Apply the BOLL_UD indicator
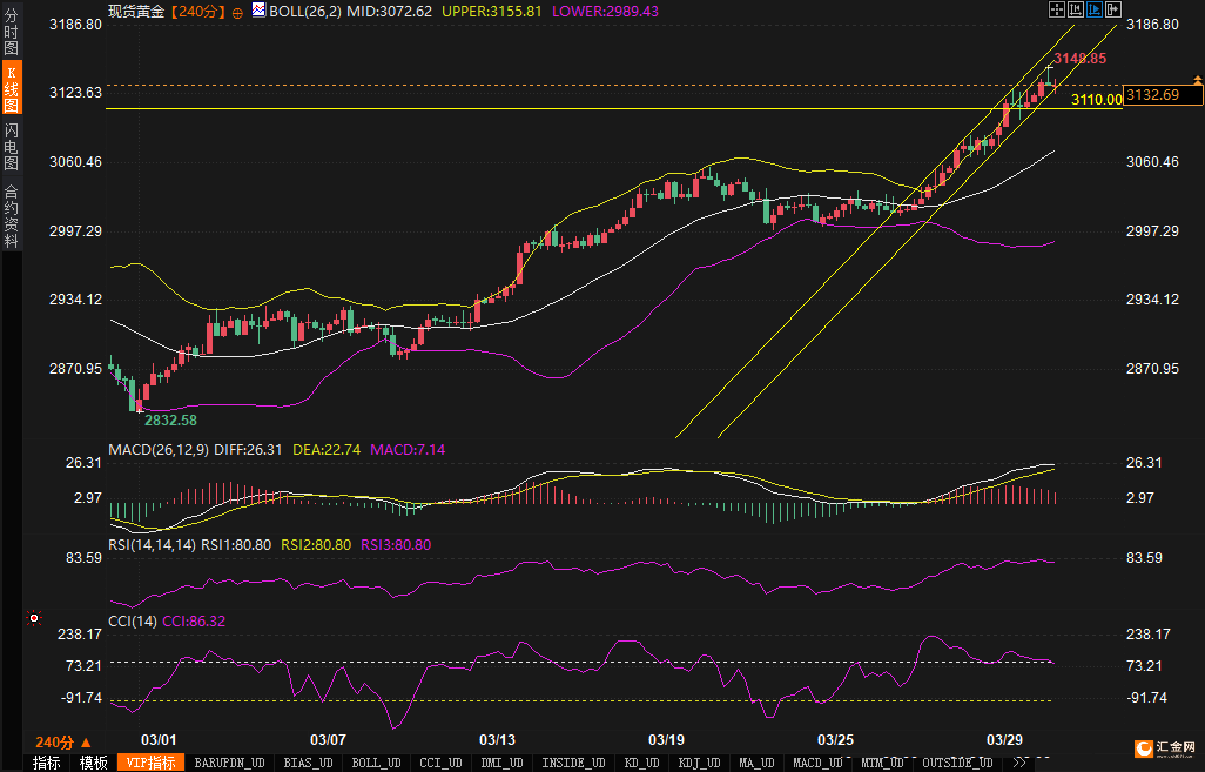The image size is (1205, 772). [376, 763]
